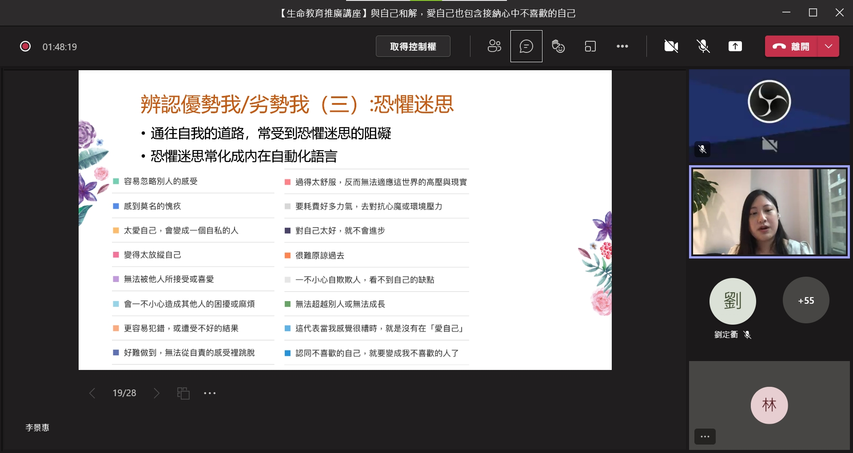Expand the leave options dropdown arrow
Screen dimensions: 853x453
[x=829, y=46]
